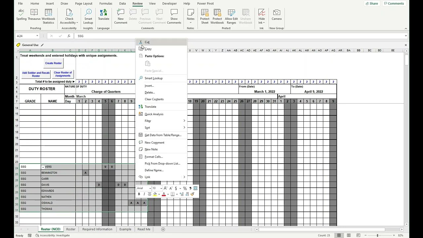Open the Required Information sheet tab
The width and height of the screenshot is (423, 238).
(x=97, y=229)
